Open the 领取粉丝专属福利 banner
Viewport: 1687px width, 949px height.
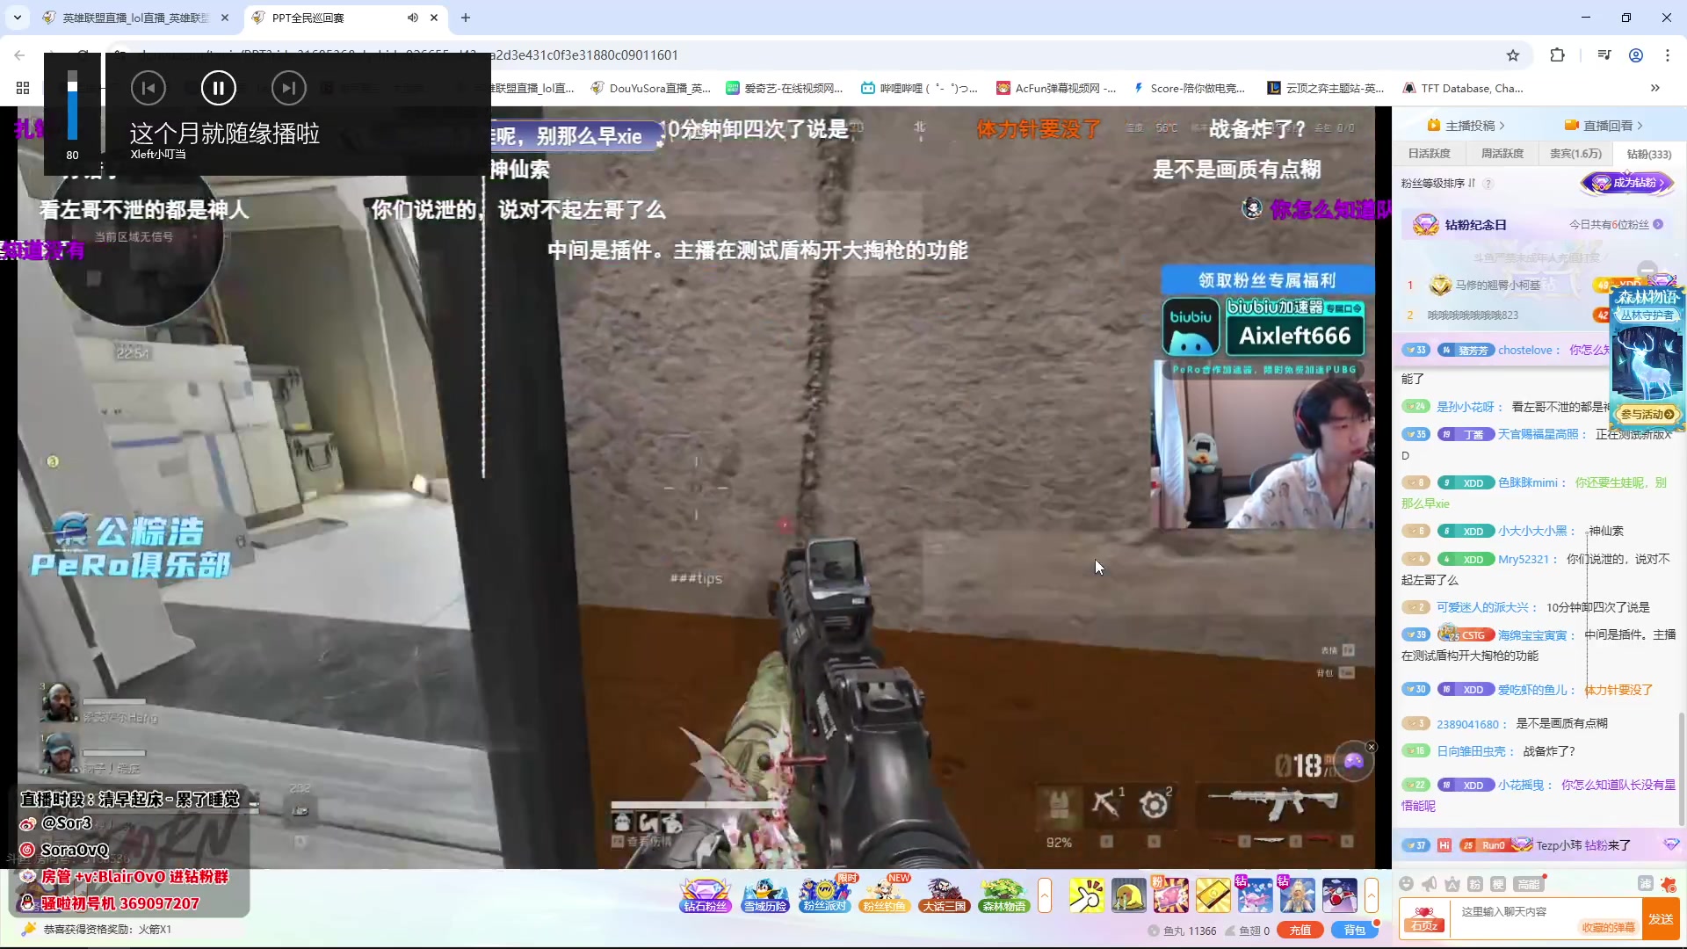[x=1267, y=279]
